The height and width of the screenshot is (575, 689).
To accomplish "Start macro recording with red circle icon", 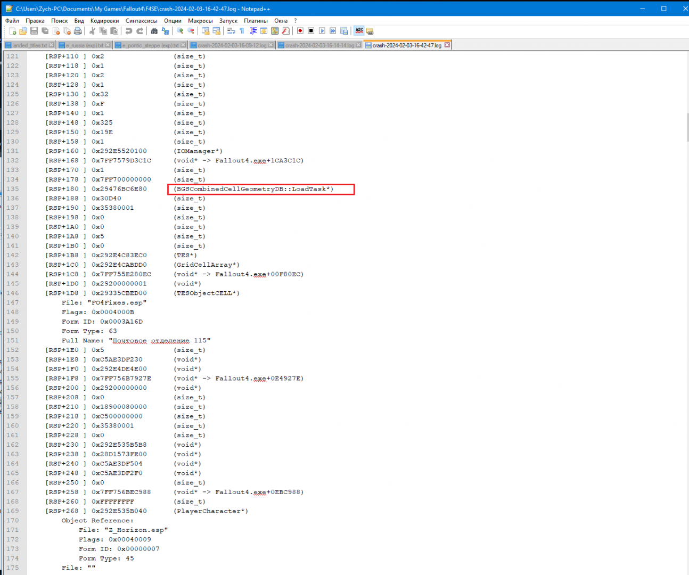I will (x=300, y=31).
